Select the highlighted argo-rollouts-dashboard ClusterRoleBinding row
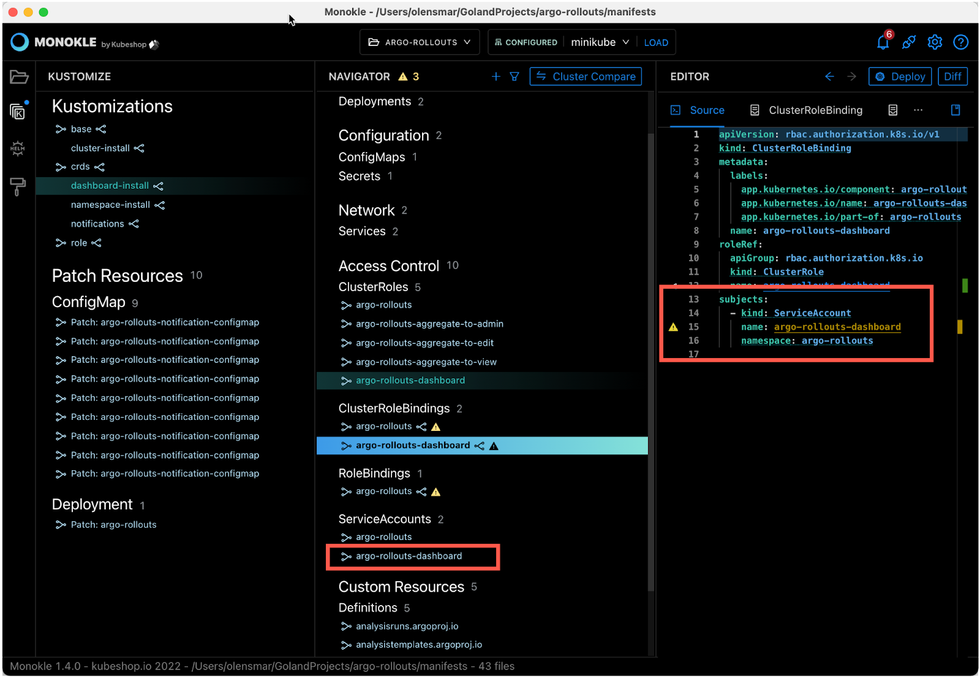The height and width of the screenshot is (678, 980). point(482,446)
